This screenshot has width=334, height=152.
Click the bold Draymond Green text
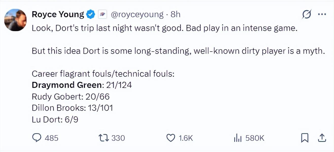(67, 85)
